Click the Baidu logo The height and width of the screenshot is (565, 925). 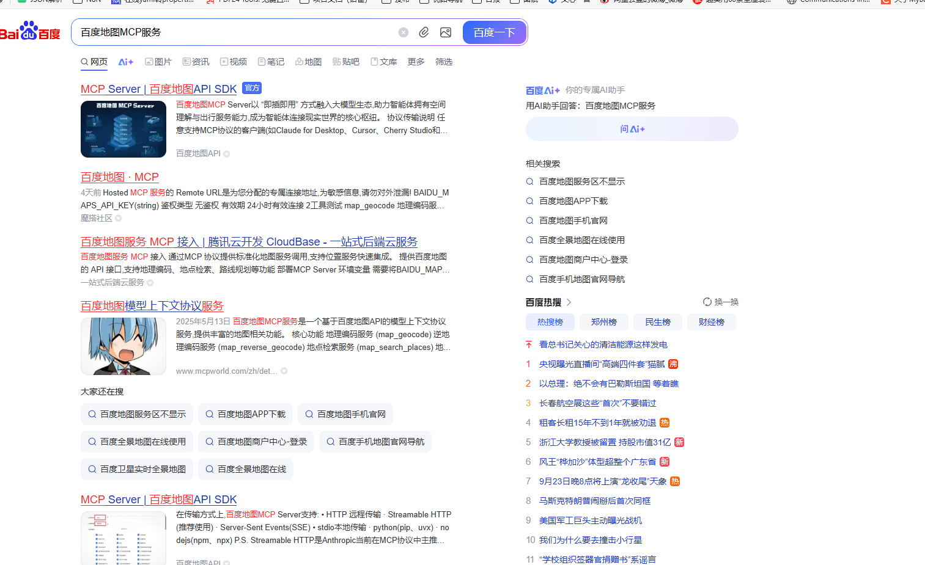point(29,31)
